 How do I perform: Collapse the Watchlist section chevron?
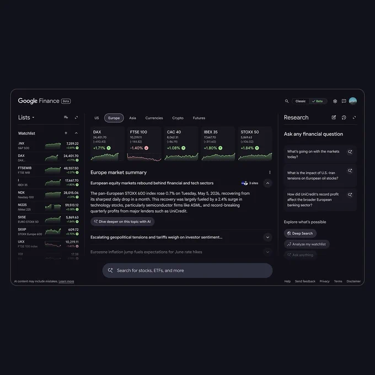(x=76, y=133)
